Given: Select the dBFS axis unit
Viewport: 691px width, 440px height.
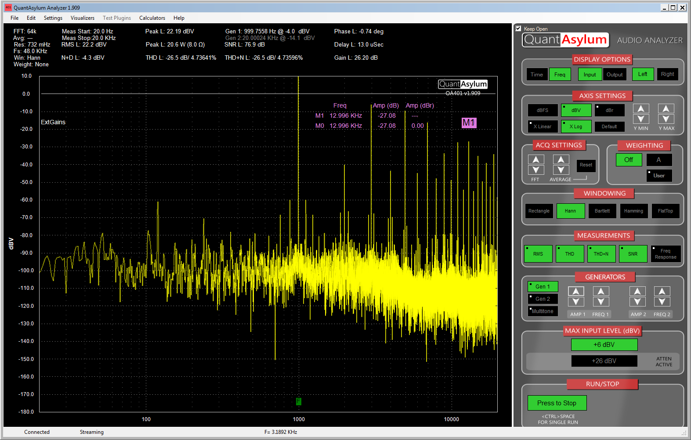Looking at the screenshot, I should coord(543,110).
